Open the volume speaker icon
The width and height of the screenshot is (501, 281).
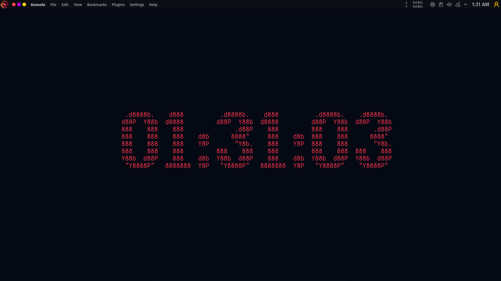click(449, 4)
